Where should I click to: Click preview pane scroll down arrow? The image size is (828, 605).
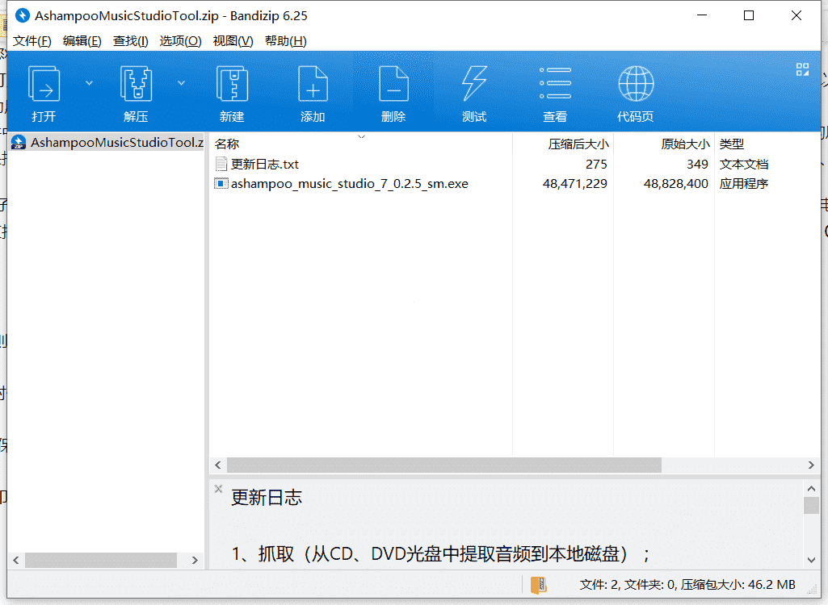point(811,560)
